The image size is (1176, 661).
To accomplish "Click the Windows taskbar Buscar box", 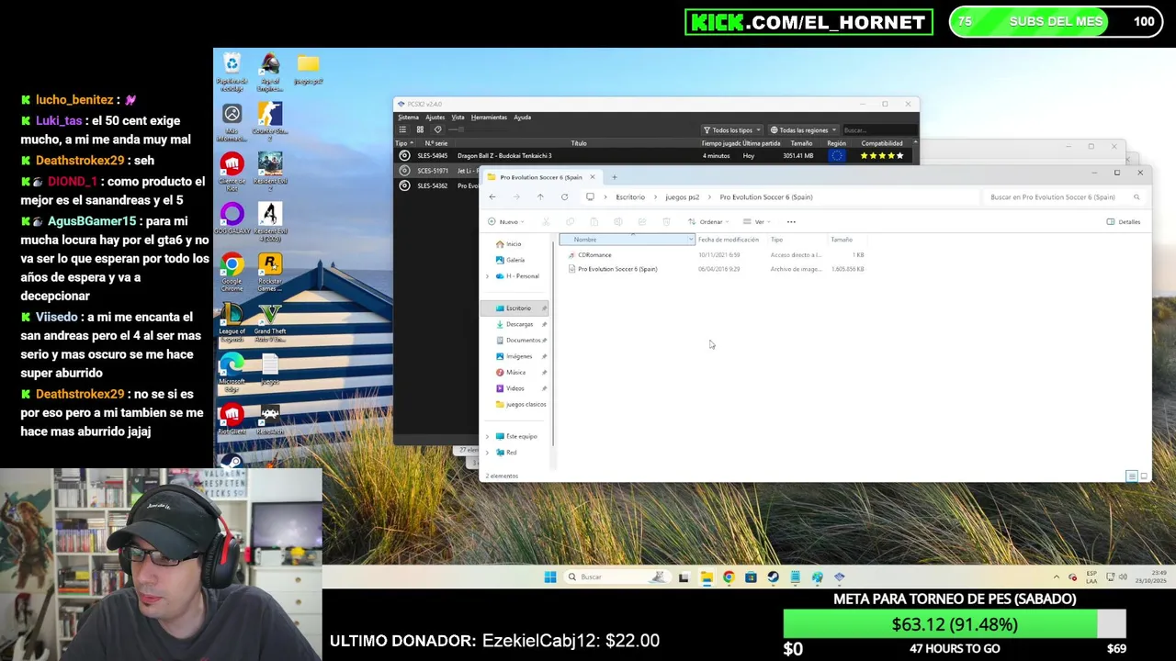I will (x=616, y=577).
